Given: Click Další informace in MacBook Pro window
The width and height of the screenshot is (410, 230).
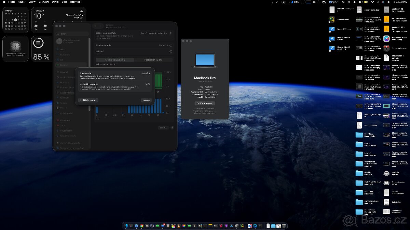Looking at the screenshot, I should pos(205,103).
